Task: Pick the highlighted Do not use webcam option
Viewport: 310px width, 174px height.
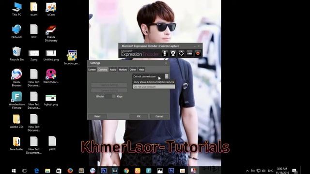Action: (154, 87)
